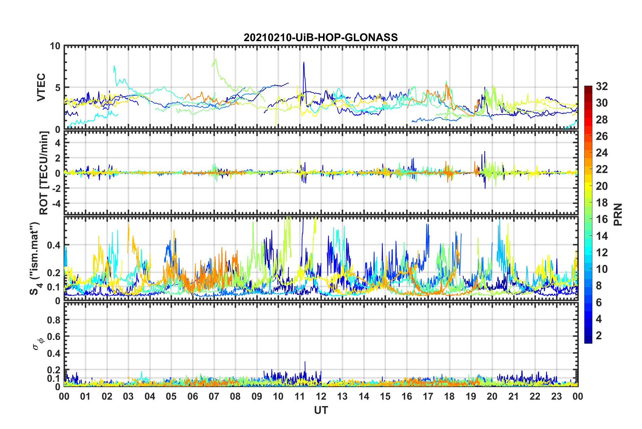The image size is (642, 429).
Task: Click sigma-phi axis tick label 0.8
Action: click(x=54, y=320)
